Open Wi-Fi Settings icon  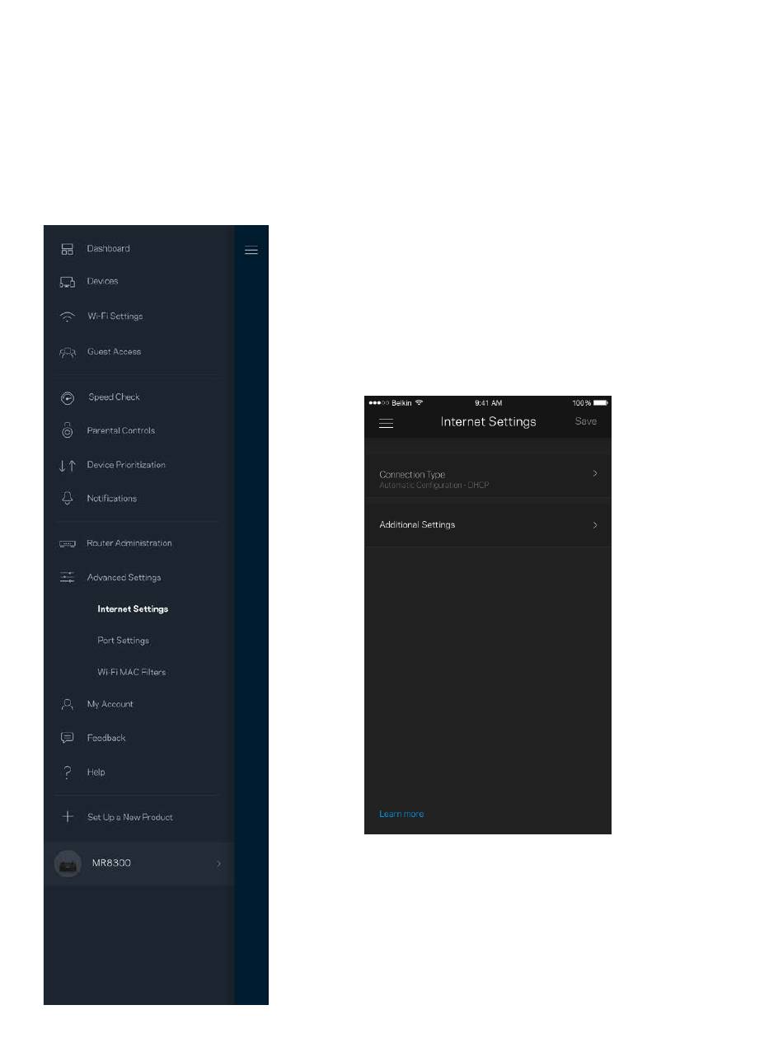pyautogui.click(x=68, y=317)
